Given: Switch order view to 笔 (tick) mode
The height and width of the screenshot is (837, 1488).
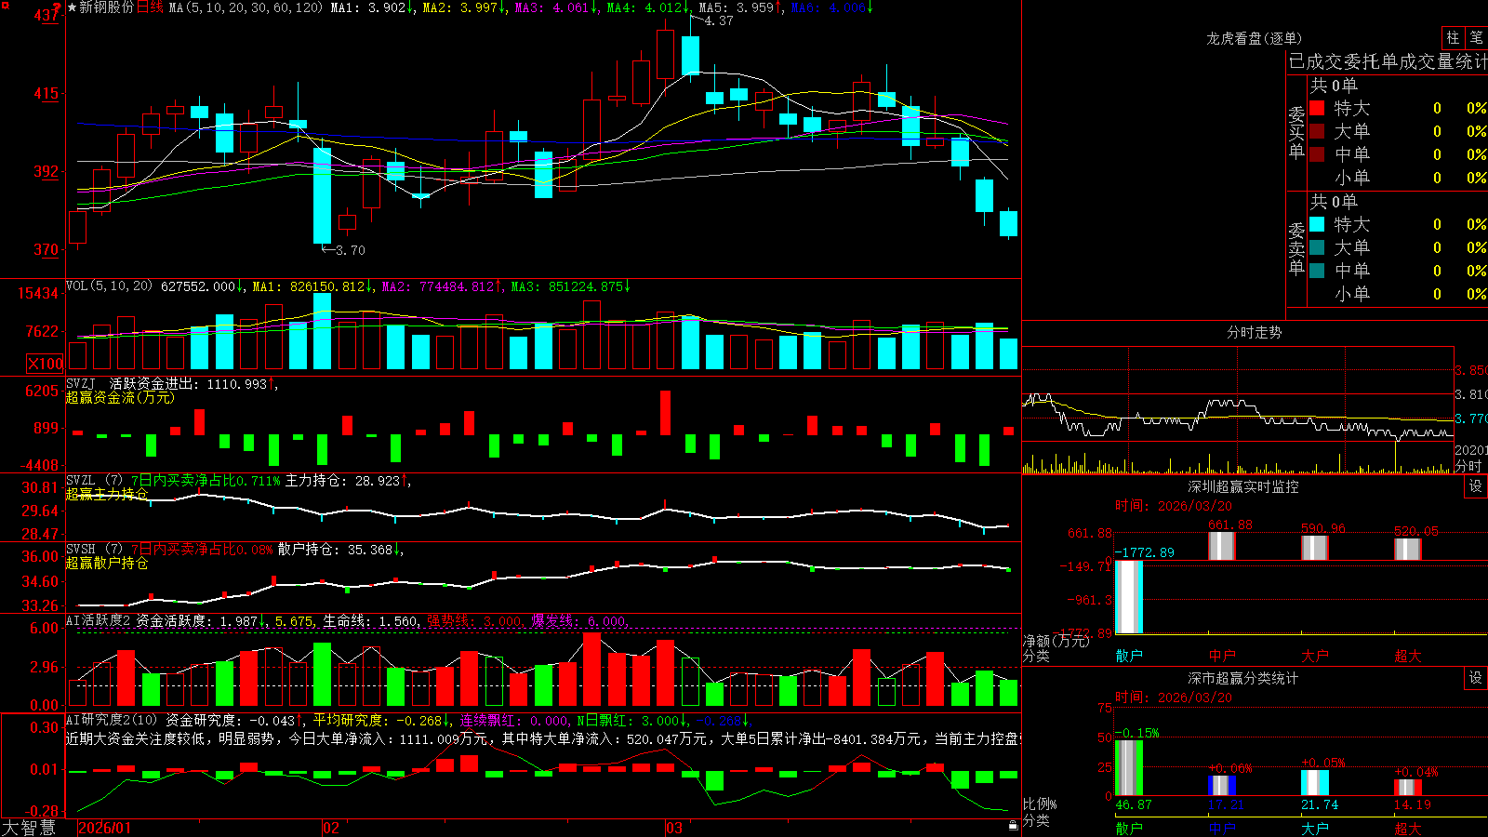Looking at the screenshot, I should click(1477, 37).
